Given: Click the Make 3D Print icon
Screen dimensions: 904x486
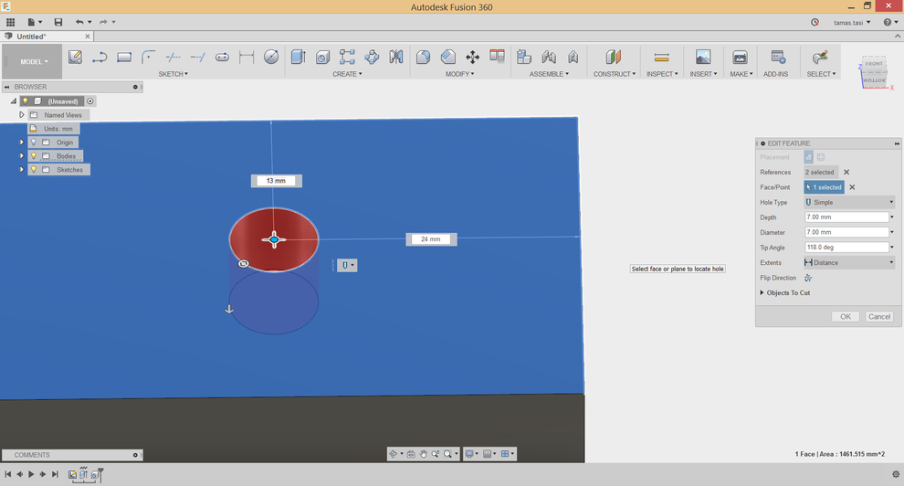Looking at the screenshot, I should point(740,57).
